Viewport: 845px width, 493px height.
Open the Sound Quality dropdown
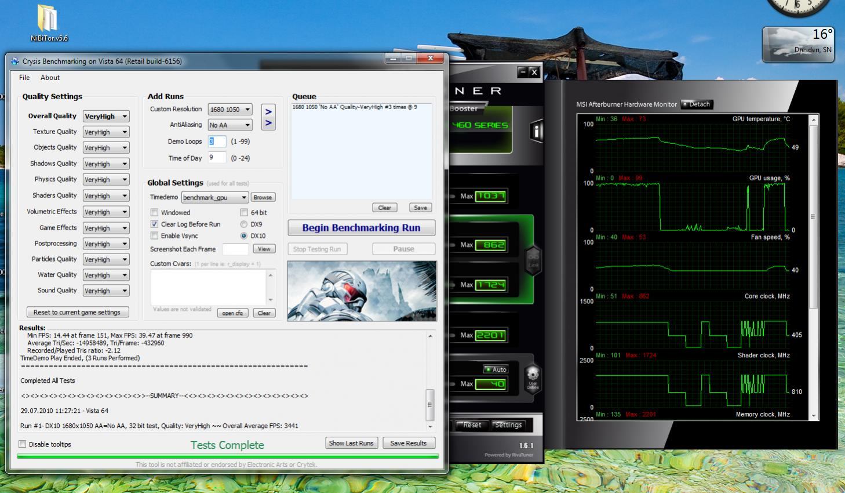pyautogui.click(x=106, y=291)
